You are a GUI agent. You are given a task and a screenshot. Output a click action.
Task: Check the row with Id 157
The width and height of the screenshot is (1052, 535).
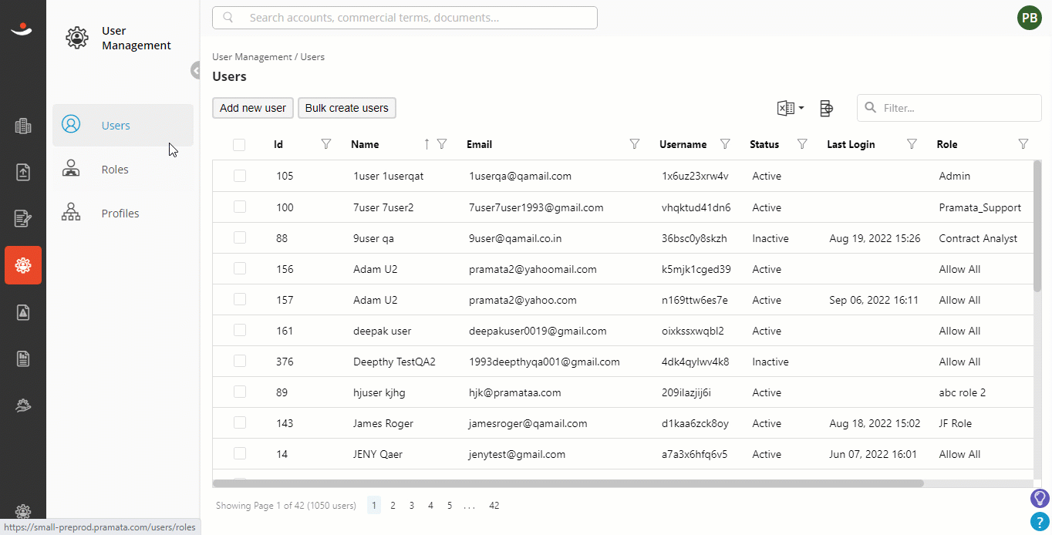point(240,299)
